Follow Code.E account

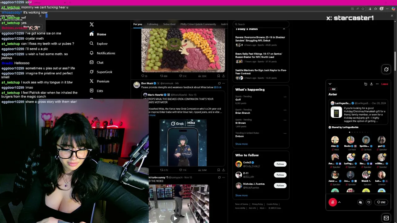click(280, 164)
